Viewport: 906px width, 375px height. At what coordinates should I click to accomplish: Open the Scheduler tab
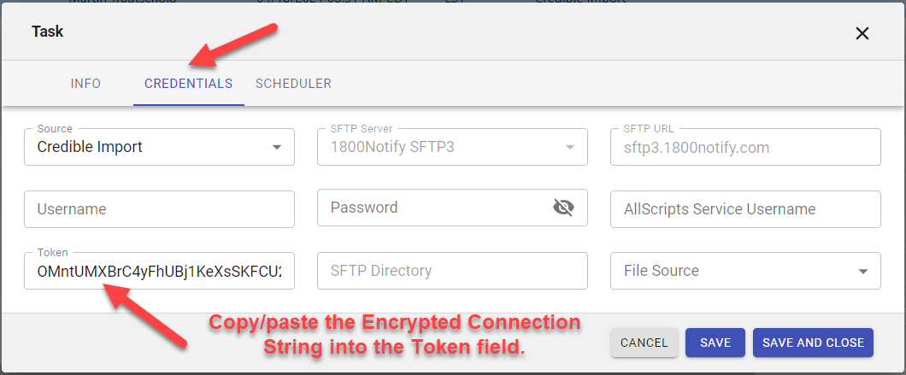293,84
